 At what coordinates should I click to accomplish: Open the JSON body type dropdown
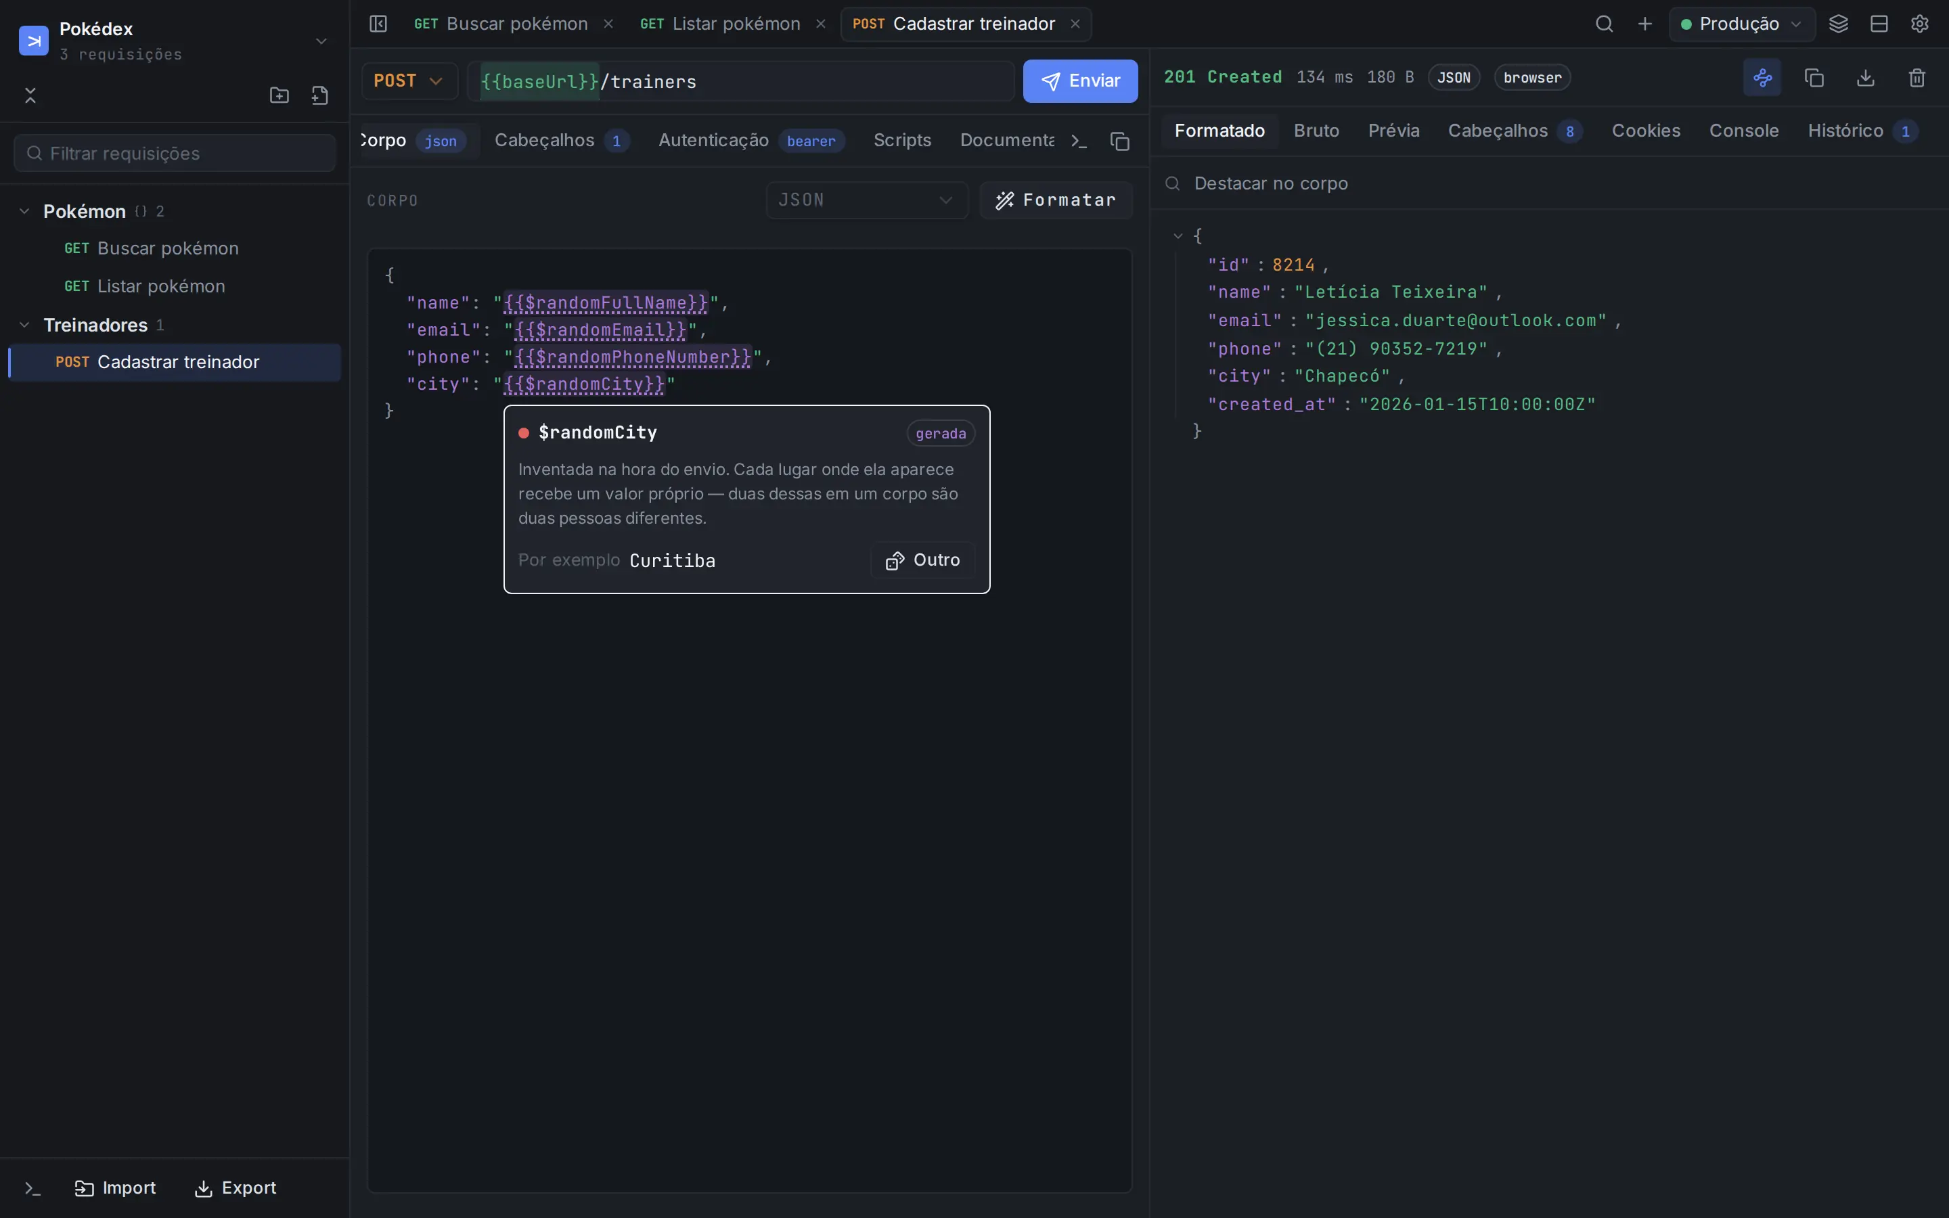pyautogui.click(x=867, y=200)
